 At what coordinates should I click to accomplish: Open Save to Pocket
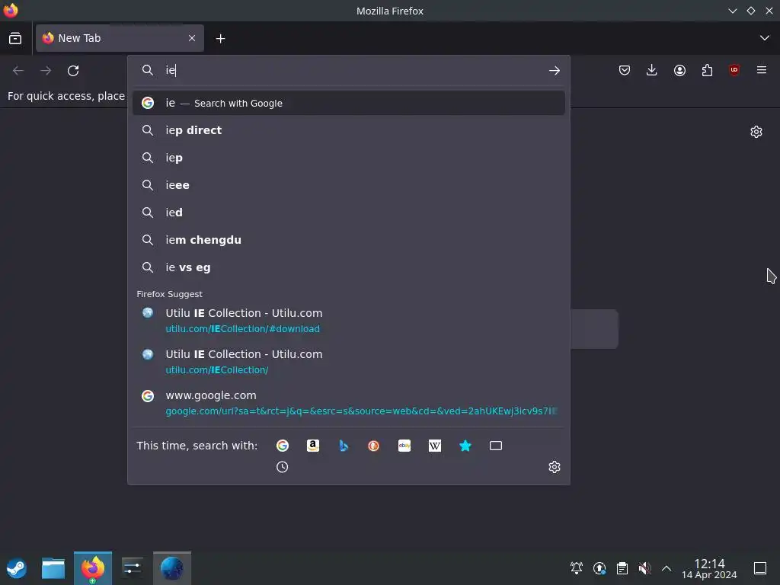click(x=625, y=71)
